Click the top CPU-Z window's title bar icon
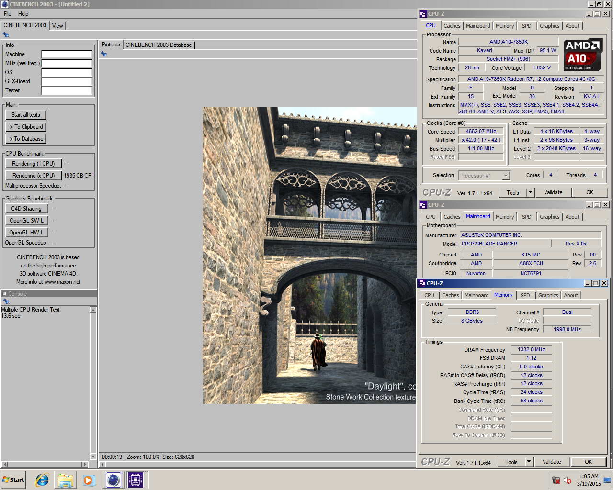Screen dimensions: 613x490 (x=423, y=14)
